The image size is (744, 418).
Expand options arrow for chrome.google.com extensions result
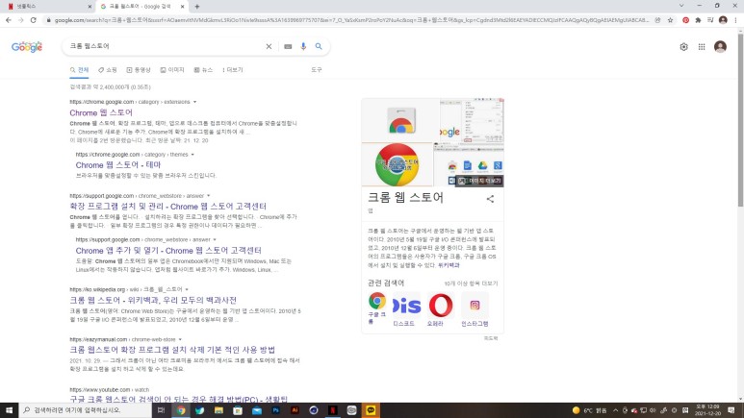click(x=194, y=102)
